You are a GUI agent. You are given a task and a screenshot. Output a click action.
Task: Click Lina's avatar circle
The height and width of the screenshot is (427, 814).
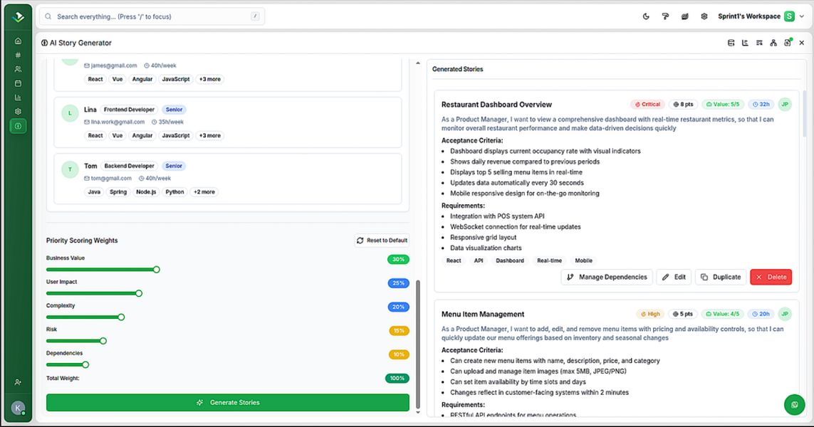point(70,113)
